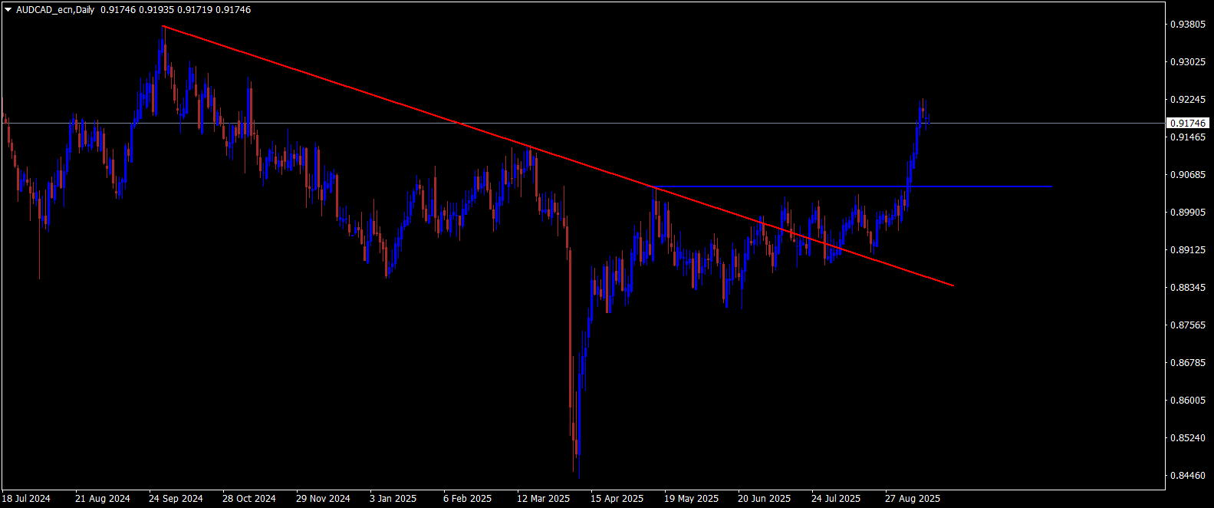1214x508 pixels.
Task: Click the current price tag 0.91746 on axis
Action: click(1188, 123)
